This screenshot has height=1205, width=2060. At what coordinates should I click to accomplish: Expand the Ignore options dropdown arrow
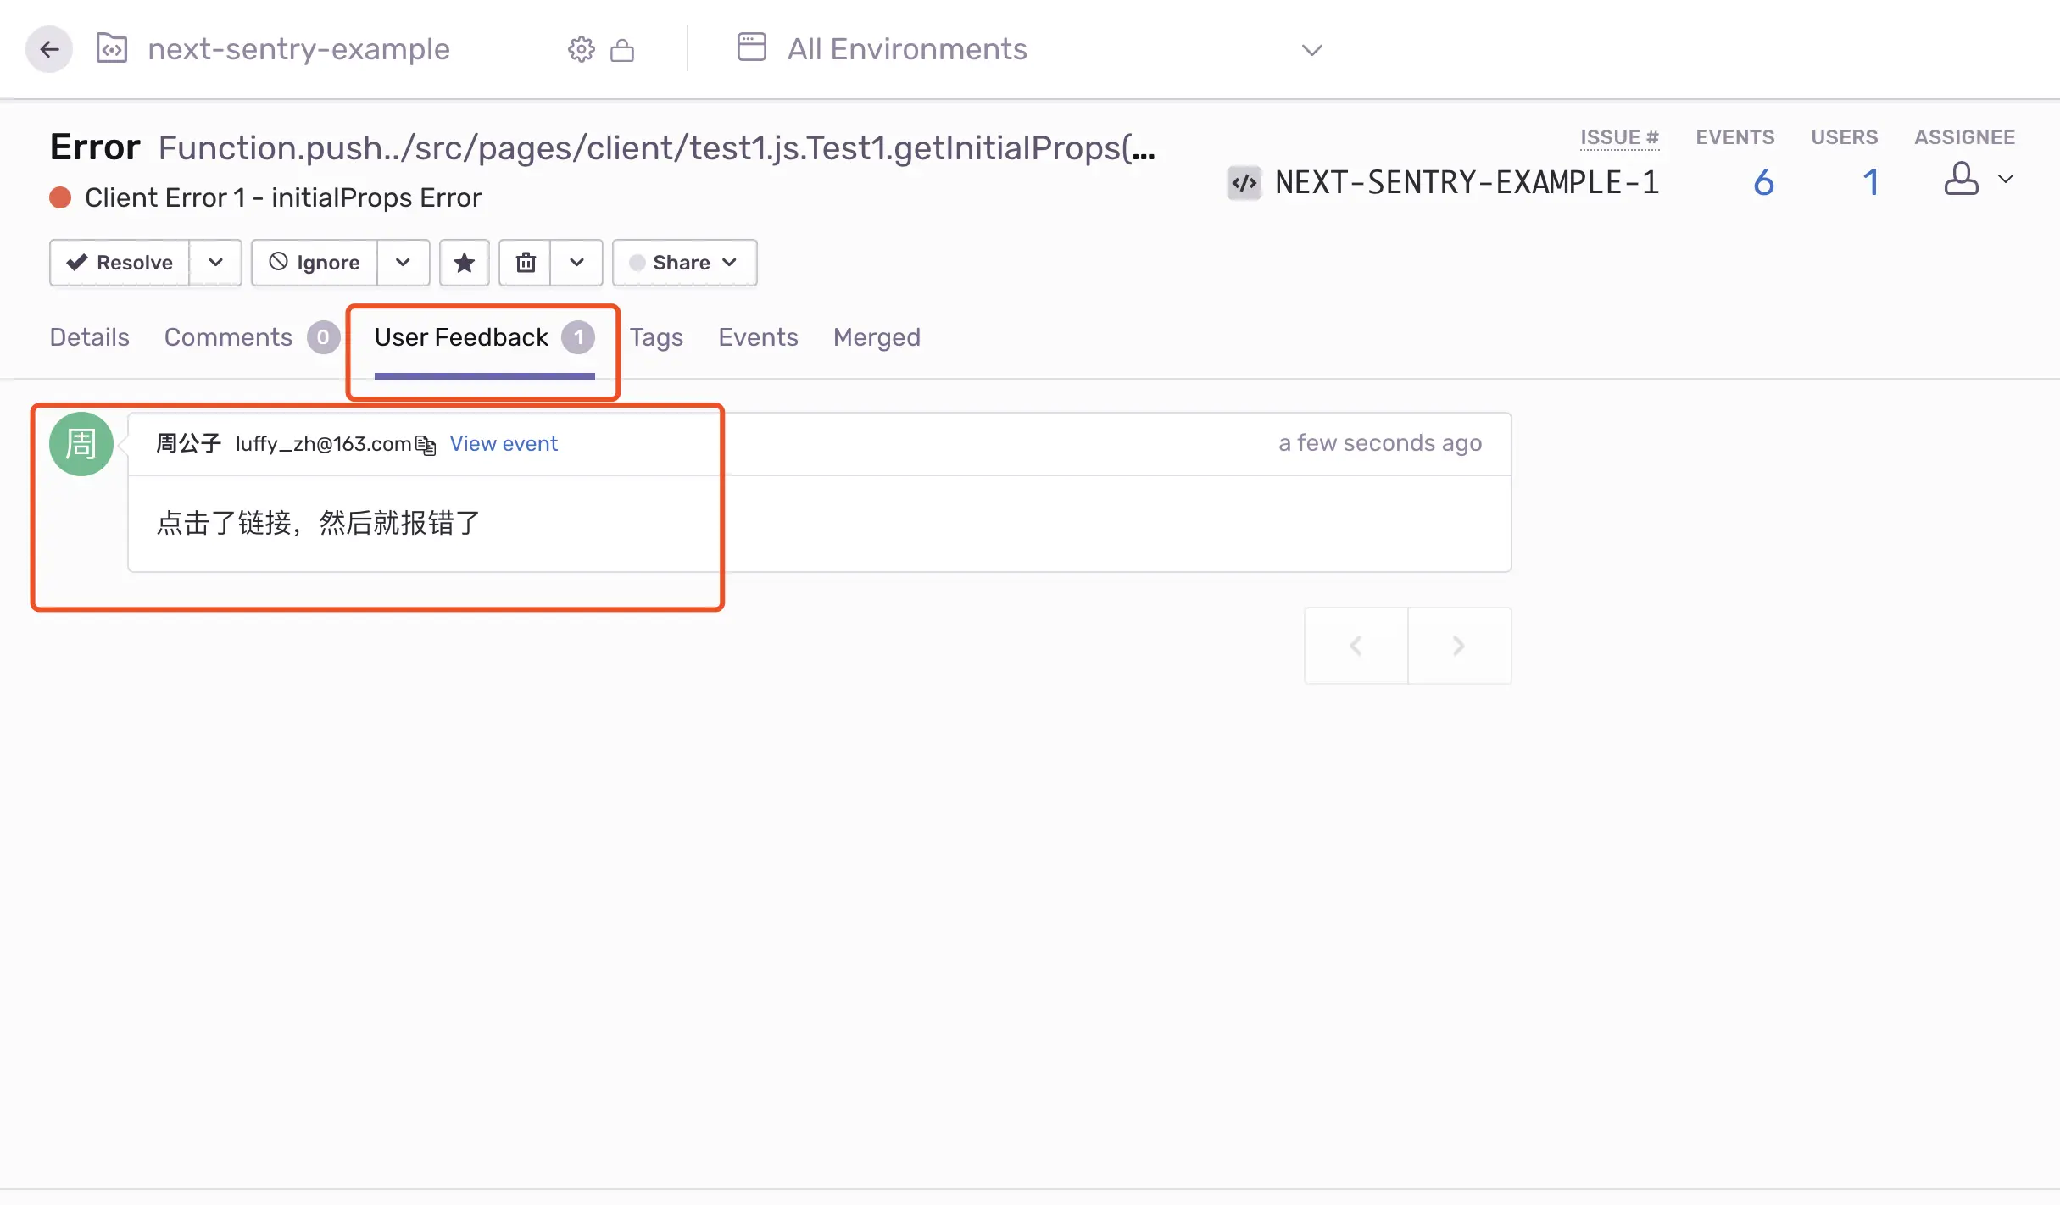403,263
